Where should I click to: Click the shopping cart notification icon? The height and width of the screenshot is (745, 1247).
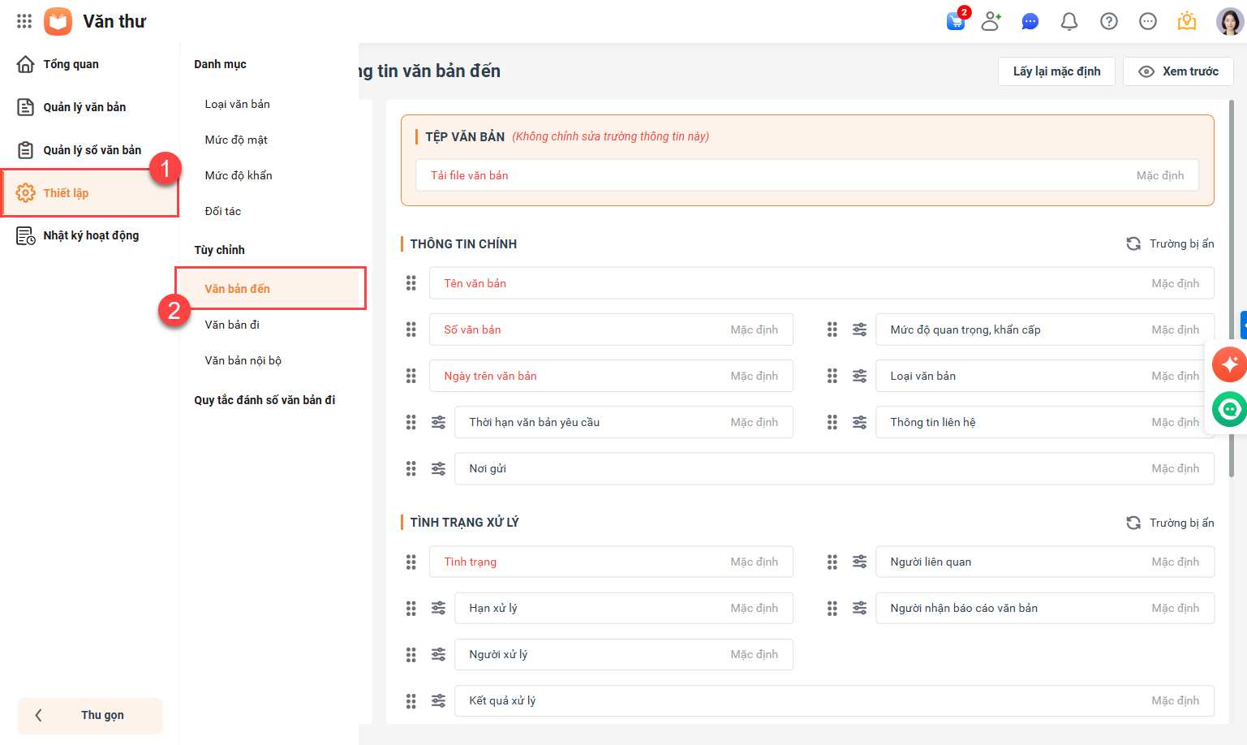pos(956,21)
